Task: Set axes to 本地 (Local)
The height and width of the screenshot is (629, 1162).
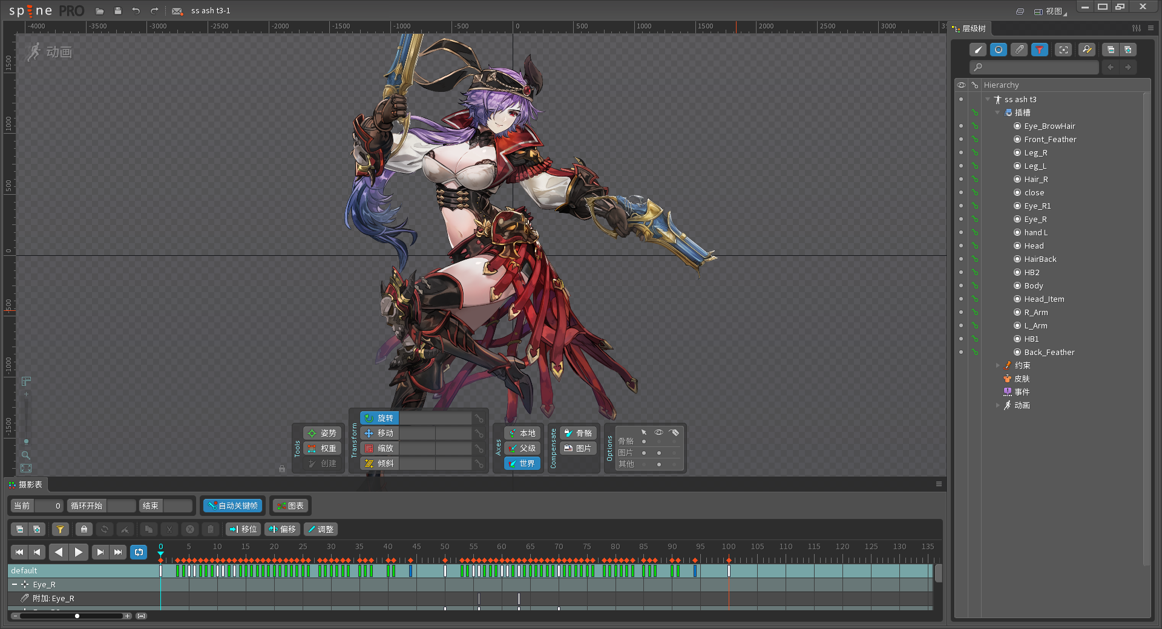Action: click(x=522, y=433)
